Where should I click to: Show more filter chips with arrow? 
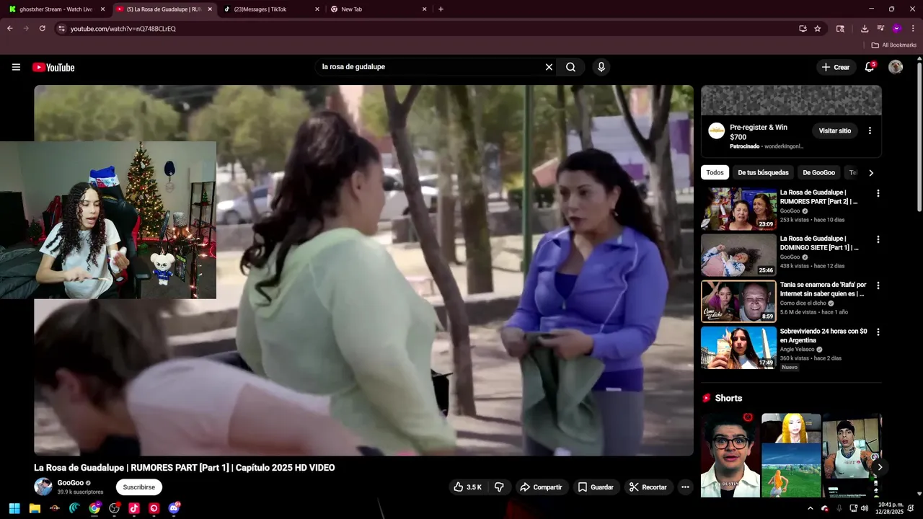870,173
